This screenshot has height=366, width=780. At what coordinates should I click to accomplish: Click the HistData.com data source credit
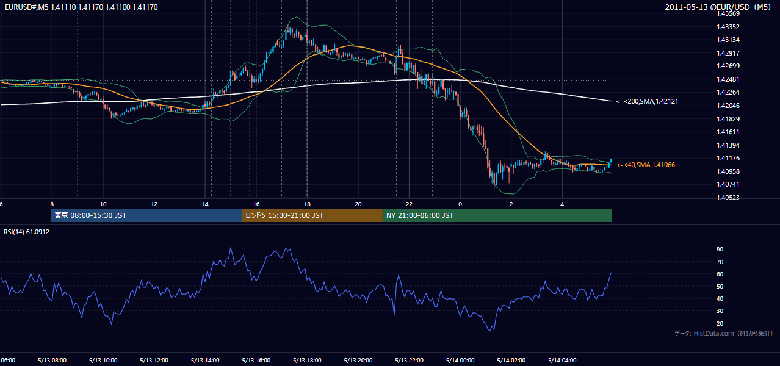pos(724,333)
